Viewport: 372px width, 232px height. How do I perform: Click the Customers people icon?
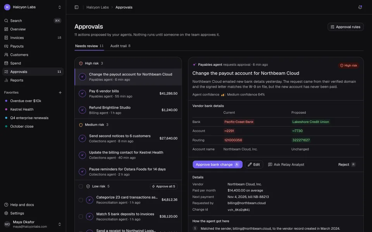6,55
